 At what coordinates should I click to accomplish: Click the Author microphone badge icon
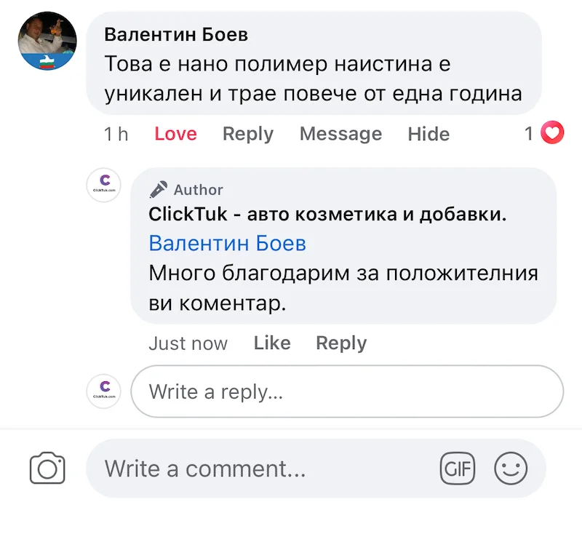click(158, 189)
